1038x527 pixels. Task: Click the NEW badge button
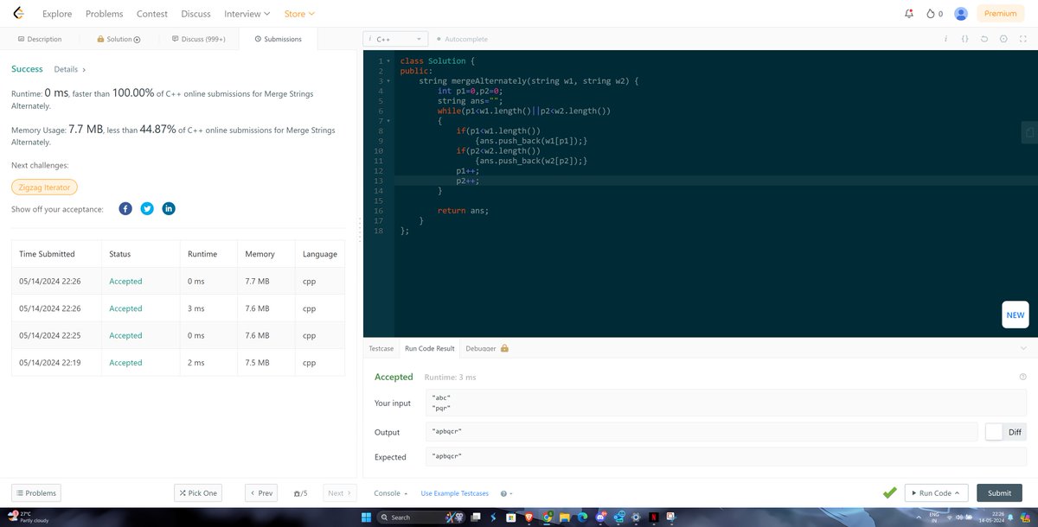pos(1015,314)
